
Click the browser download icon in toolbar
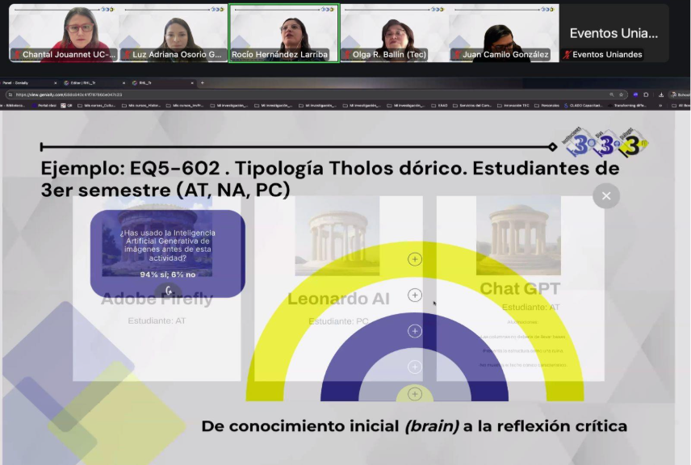click(661, 94)
